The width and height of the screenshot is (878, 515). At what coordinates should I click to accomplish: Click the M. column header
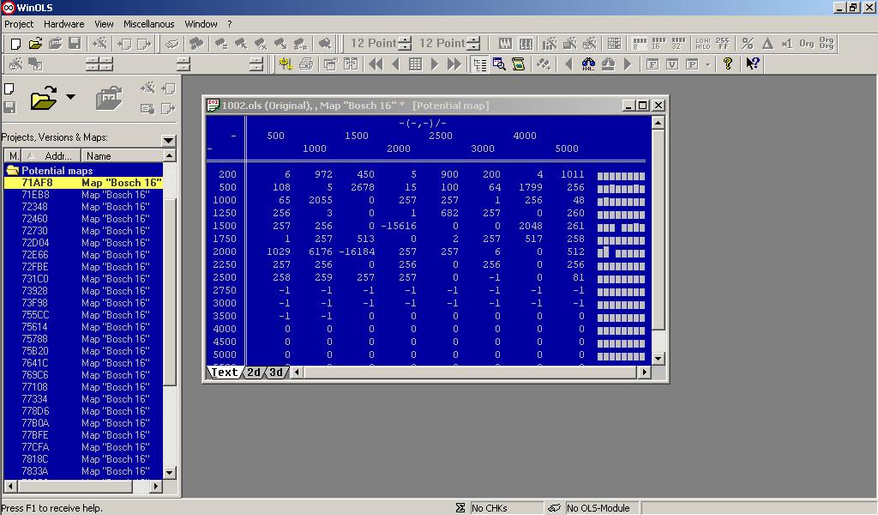(x=14, y=156)
